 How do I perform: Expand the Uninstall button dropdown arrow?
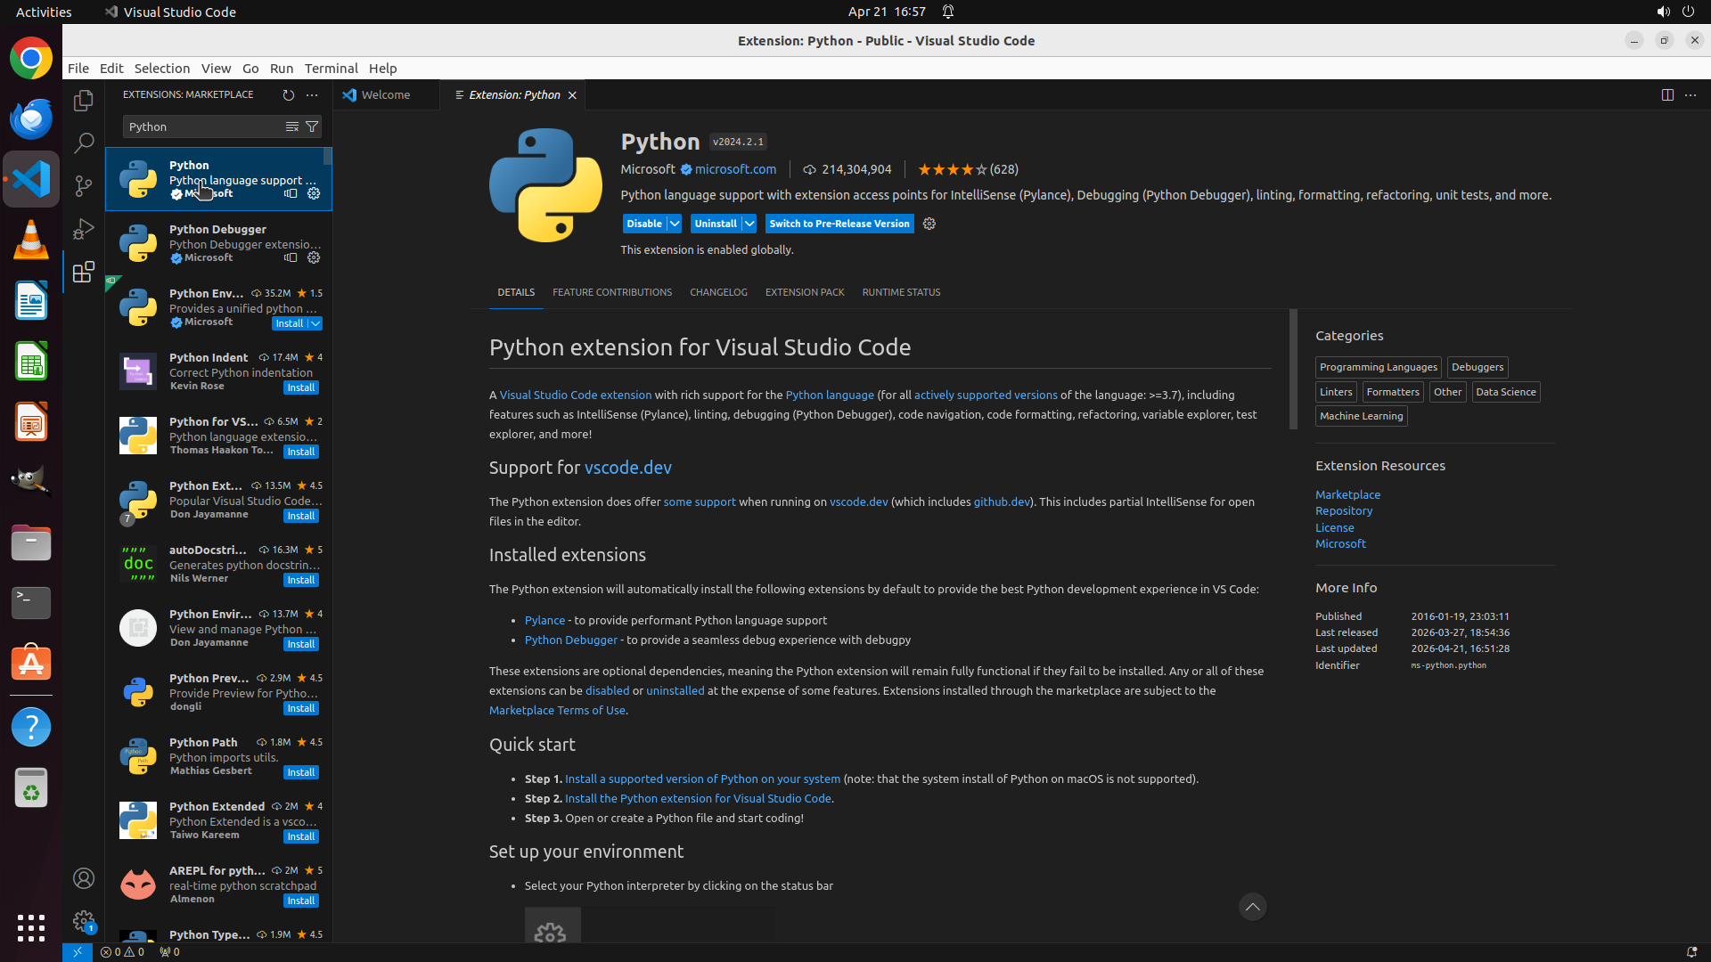coord(749,224)
